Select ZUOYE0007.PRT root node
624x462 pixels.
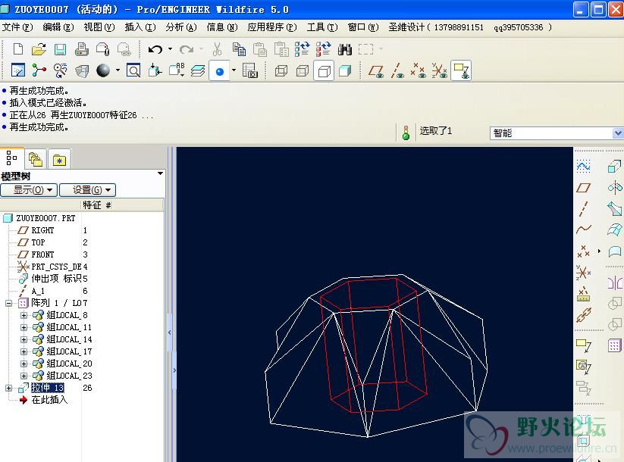45,218
